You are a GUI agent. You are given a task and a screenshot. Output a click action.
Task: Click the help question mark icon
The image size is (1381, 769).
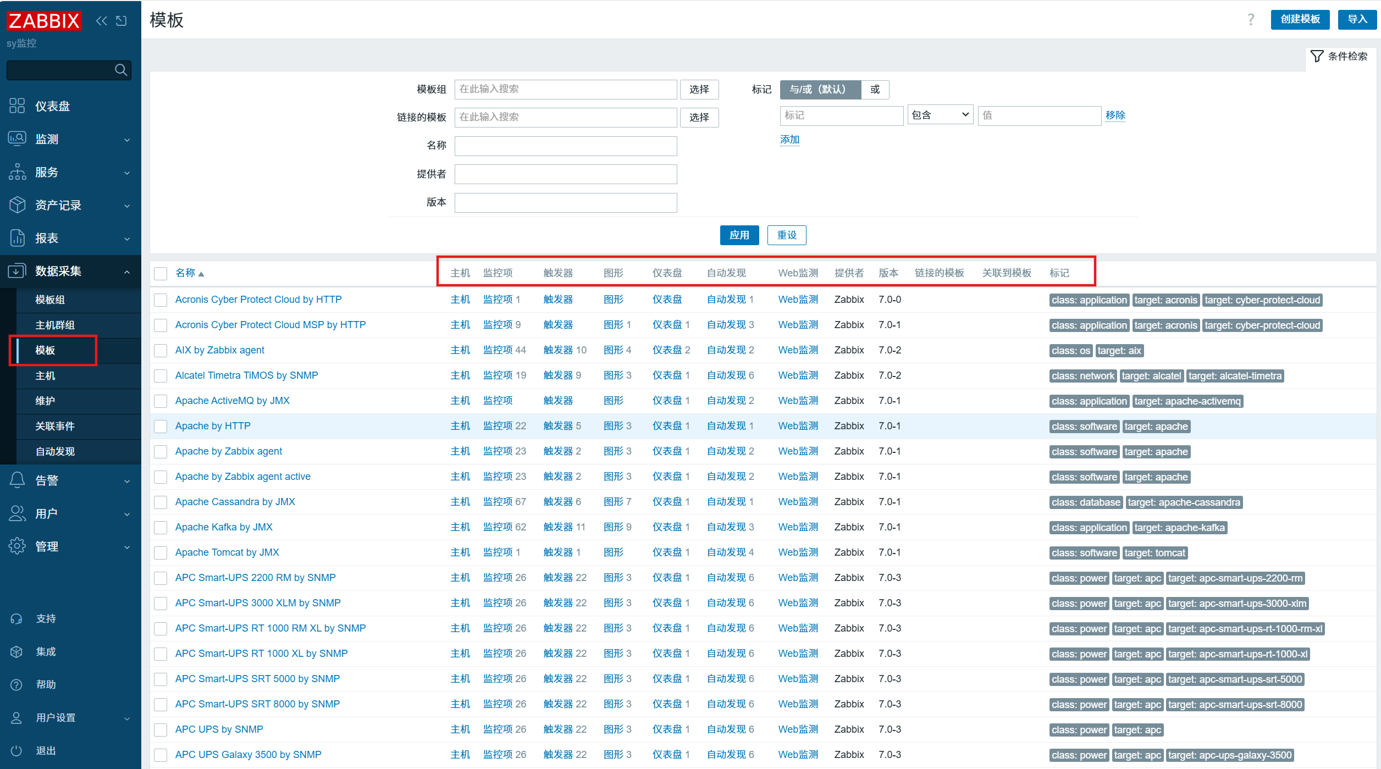1251,20
